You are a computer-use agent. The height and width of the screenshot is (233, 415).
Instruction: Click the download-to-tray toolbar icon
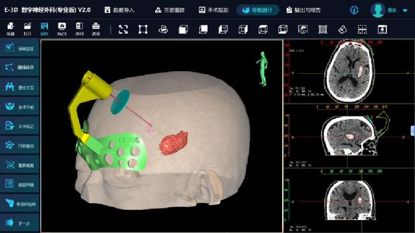pos(382,29)
